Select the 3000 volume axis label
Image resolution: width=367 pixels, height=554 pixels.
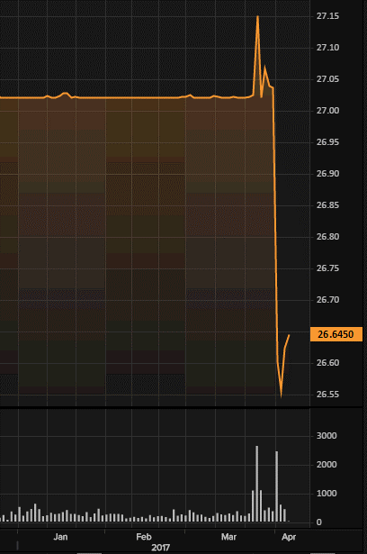coord(327,436)
